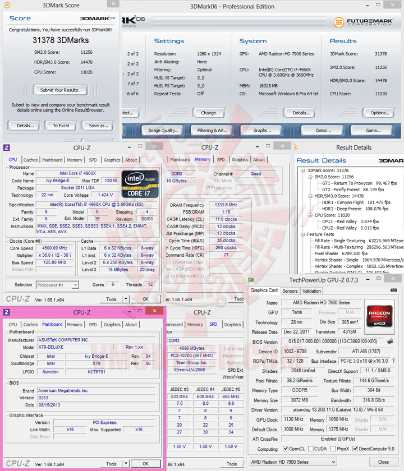Open the About tab in the CPU-Z Mainboard window
Screen dimensions: 404x471
point(131,325)
